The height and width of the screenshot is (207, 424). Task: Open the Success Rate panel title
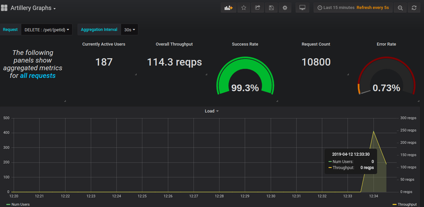click(245, 44)
